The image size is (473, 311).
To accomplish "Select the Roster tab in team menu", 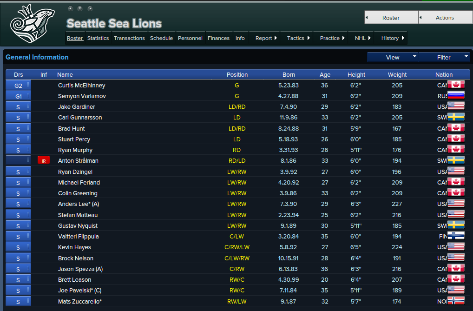I will pyautogui.click(x=75, y=38).
